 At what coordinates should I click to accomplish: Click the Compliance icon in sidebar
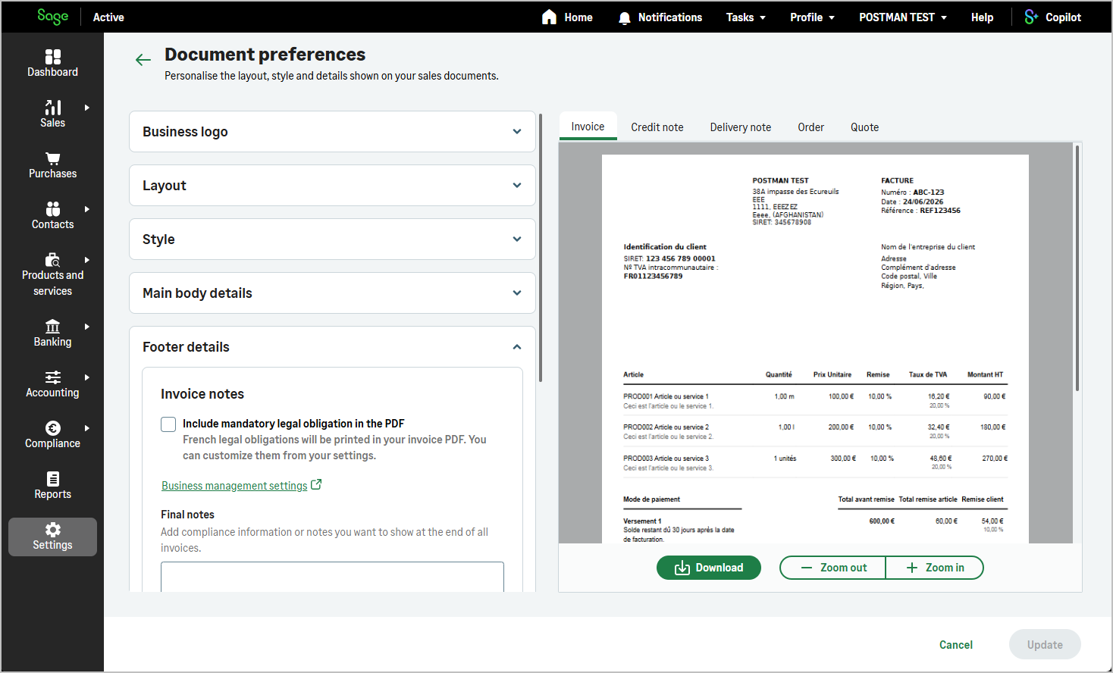(52, 428)
